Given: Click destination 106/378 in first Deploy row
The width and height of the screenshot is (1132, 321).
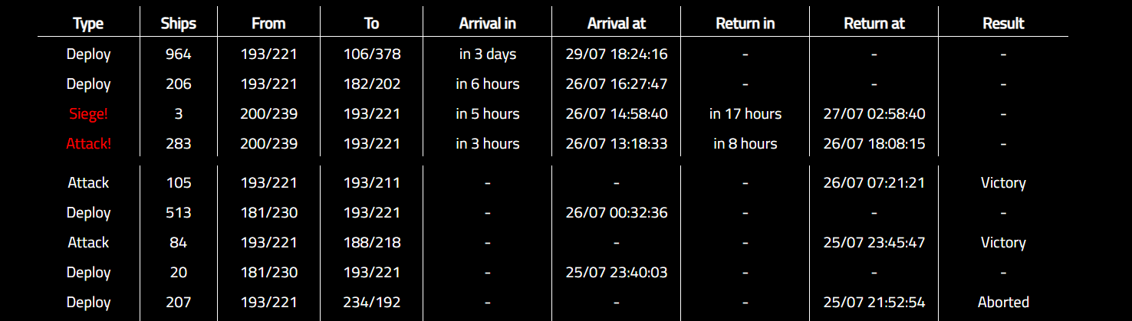Looking at the screenshot, I should point(372,54).
